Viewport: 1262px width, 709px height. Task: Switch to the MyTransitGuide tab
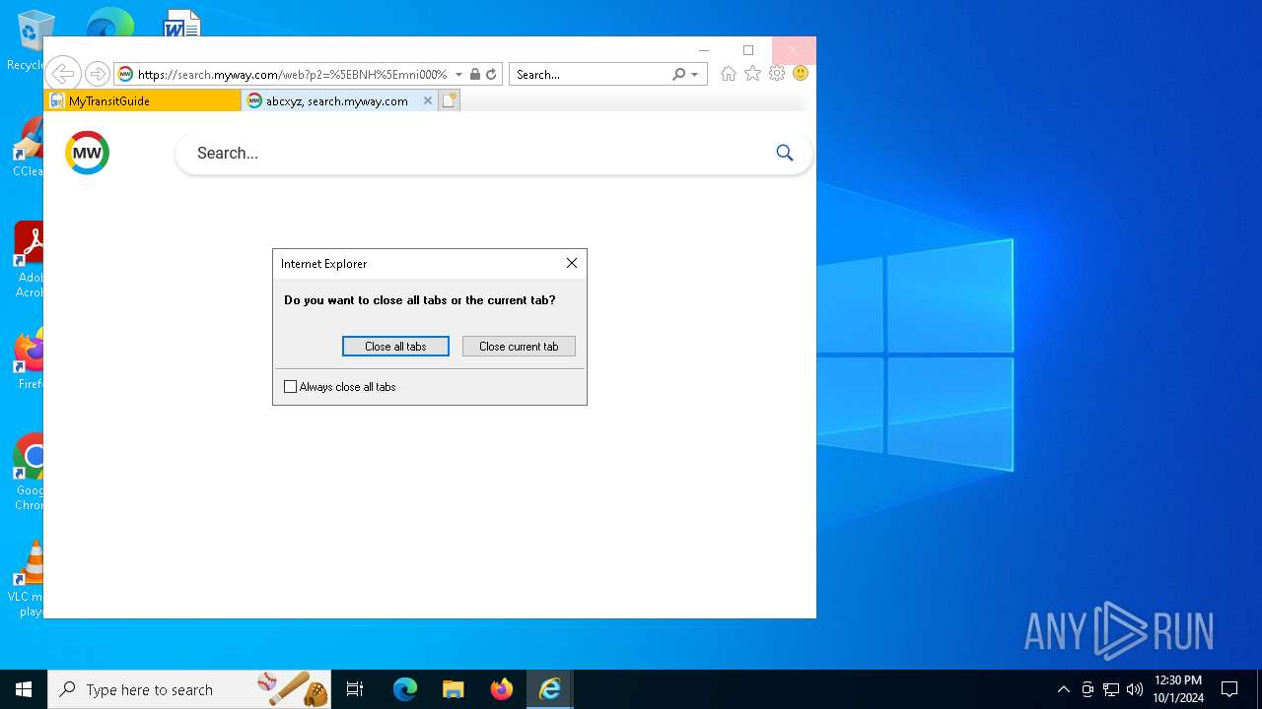tap(143, 100)
